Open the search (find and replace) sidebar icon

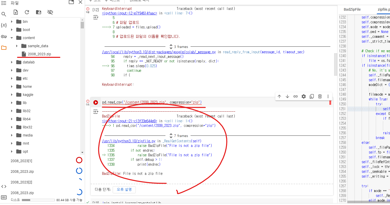click(x=4, y=14)
